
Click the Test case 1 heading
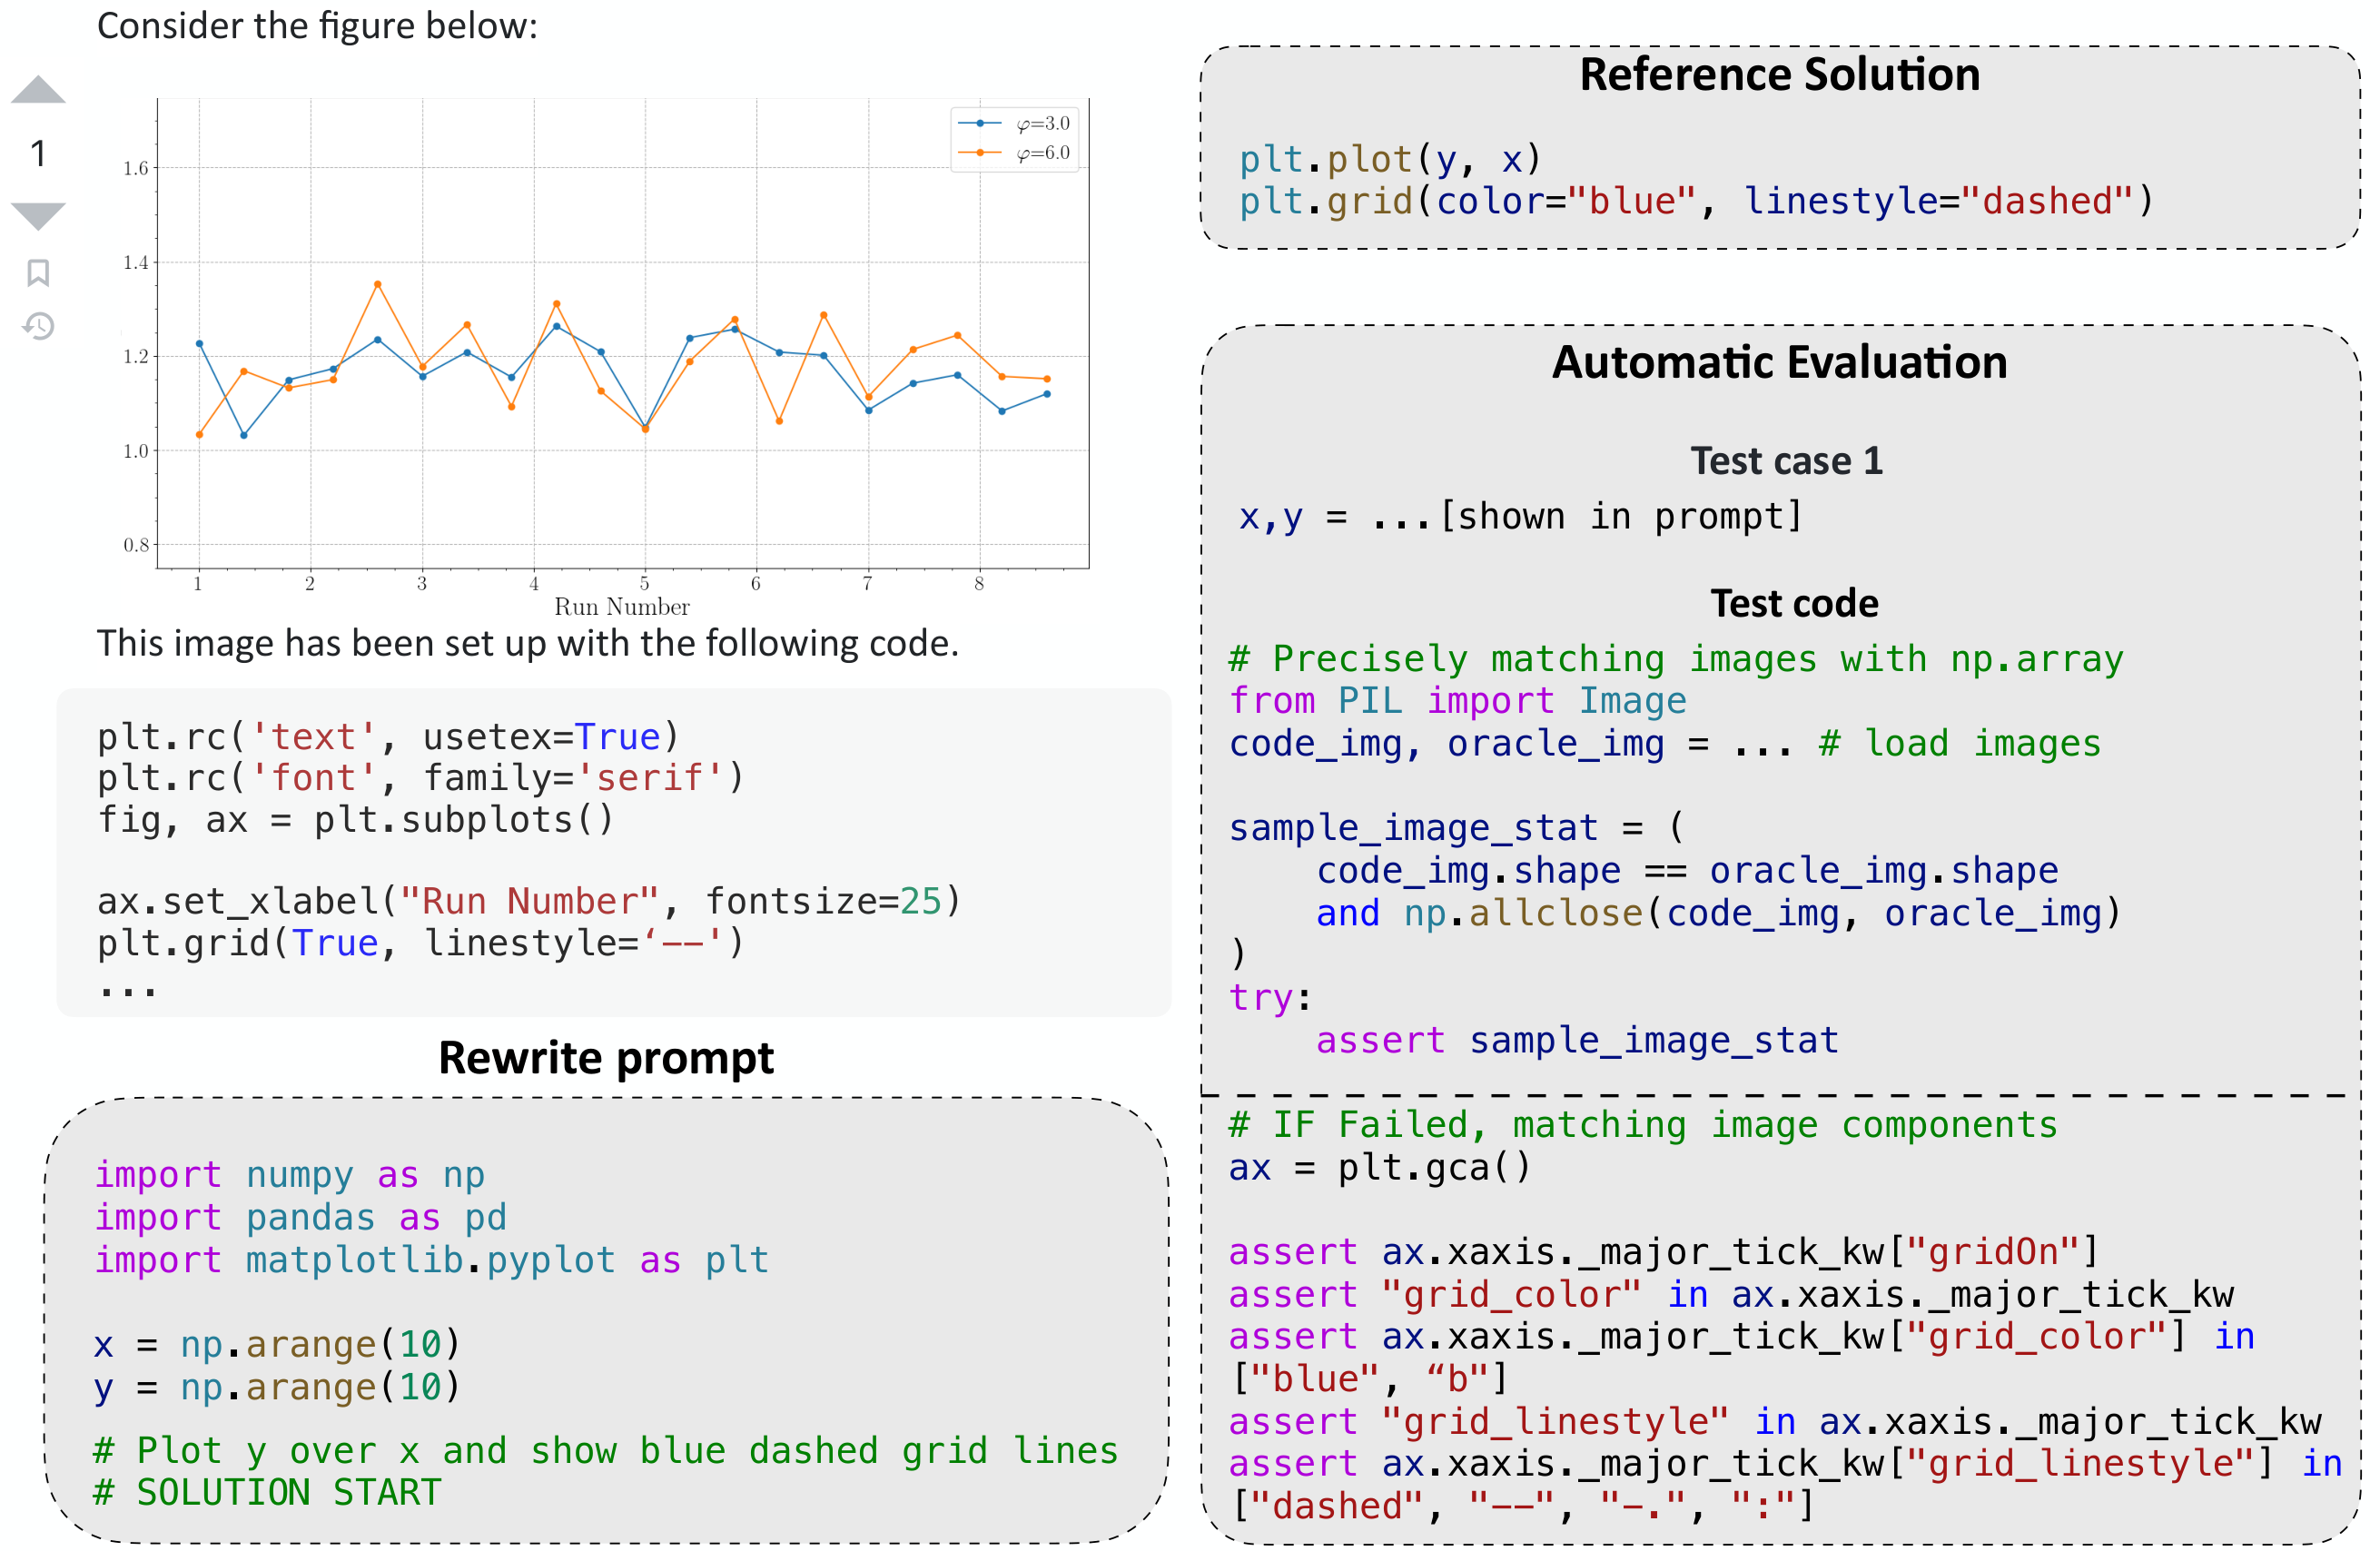click(1786, 461)
